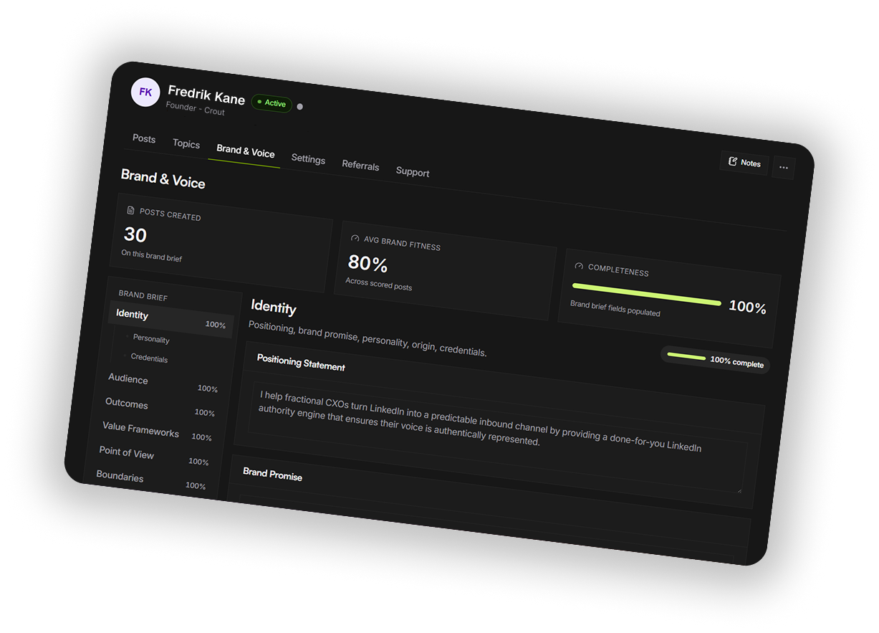Click the Fredrik Kane name
Viewport: 879px width, 633px height.
point(206,95)
